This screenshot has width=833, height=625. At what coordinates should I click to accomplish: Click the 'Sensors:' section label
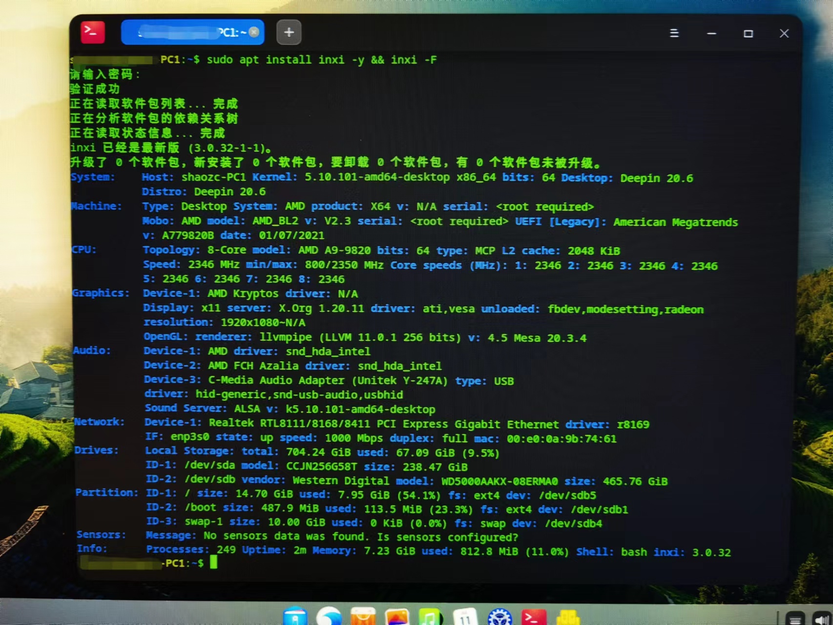(x=101, y=534)
